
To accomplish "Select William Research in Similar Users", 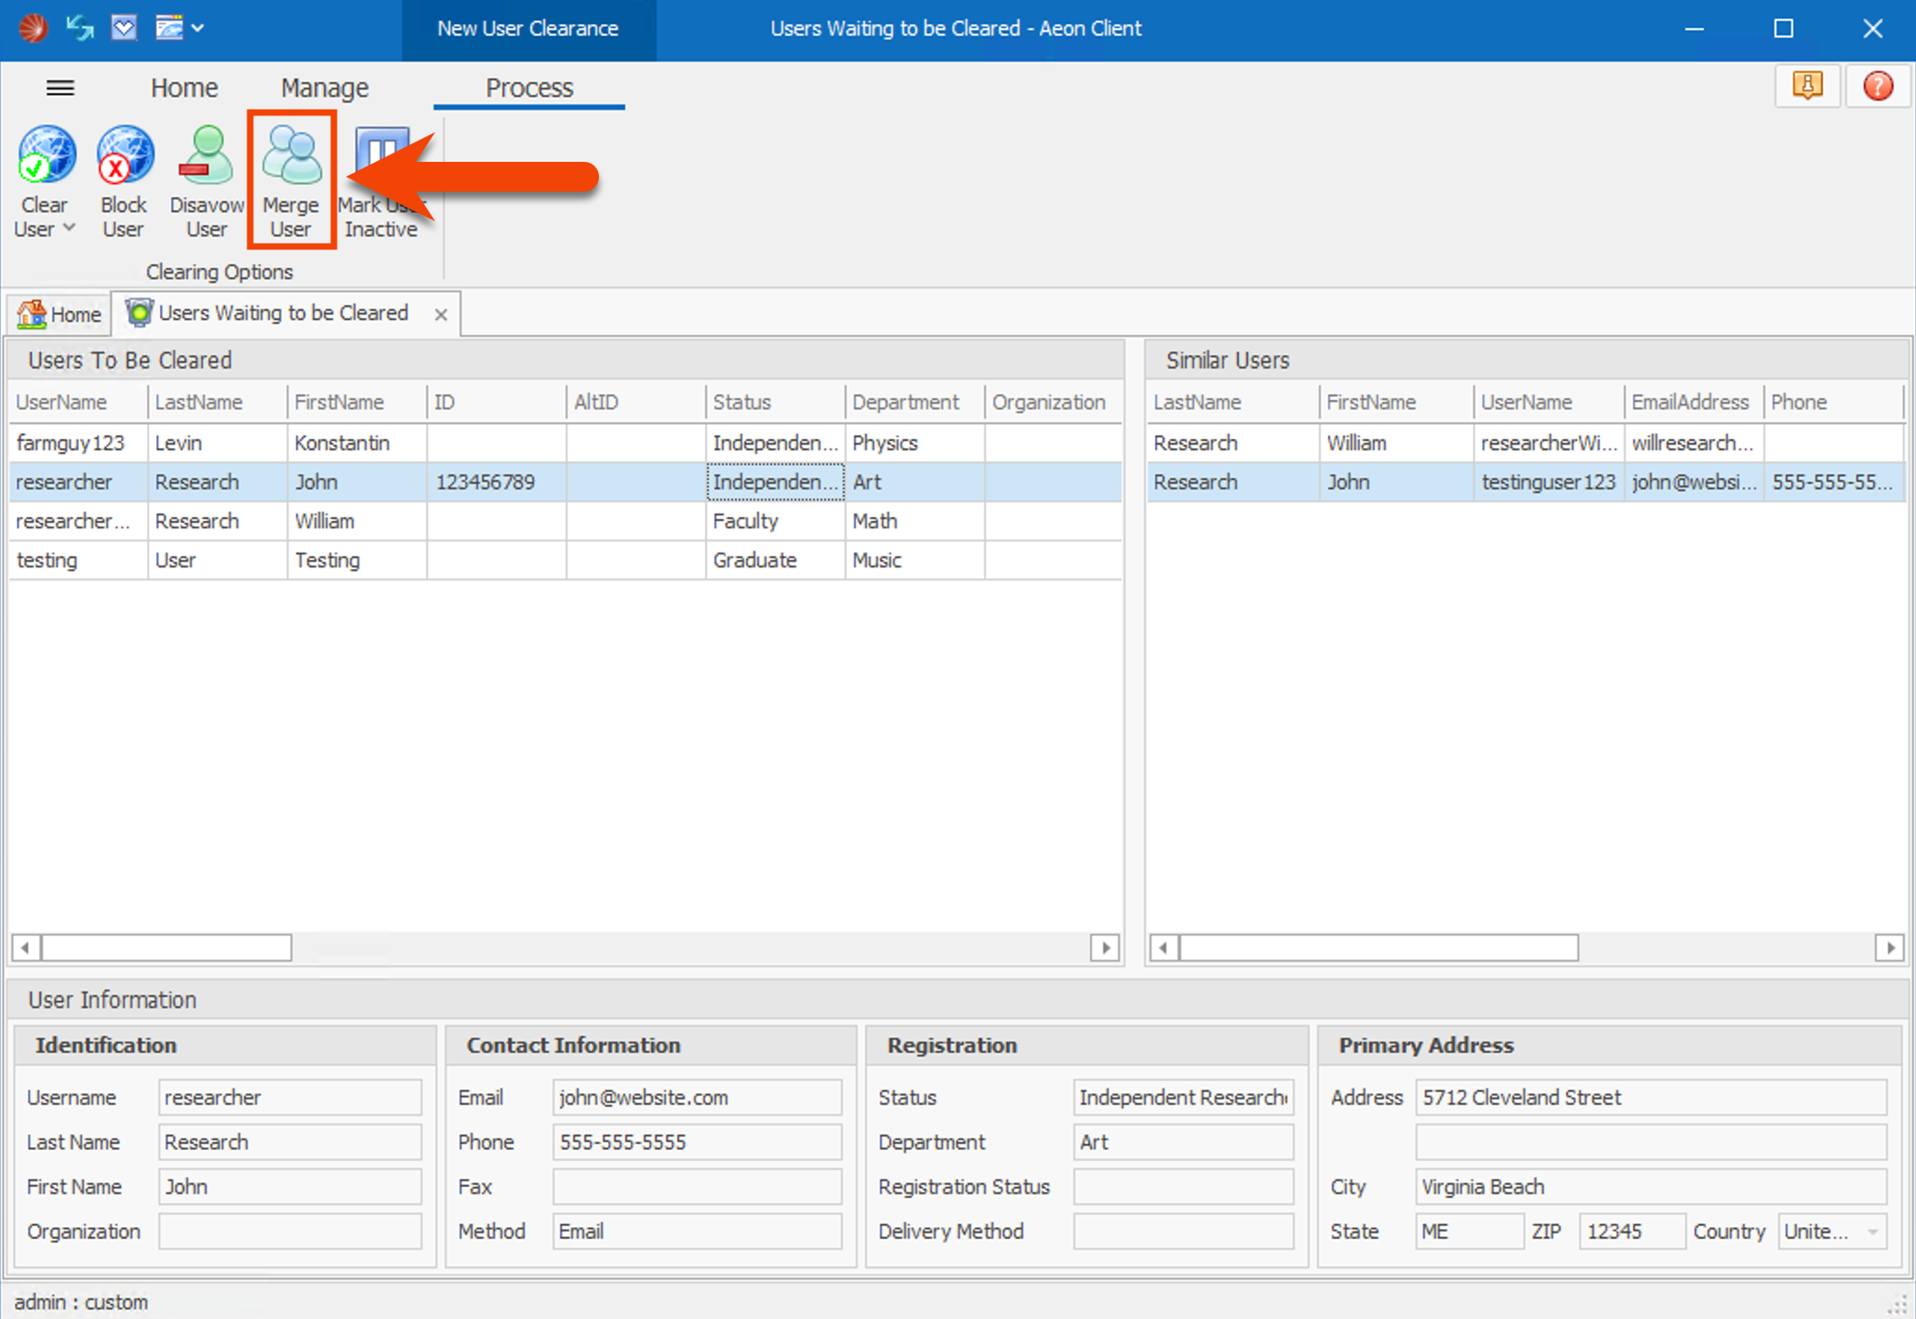I will click(x=1355, y=443).
